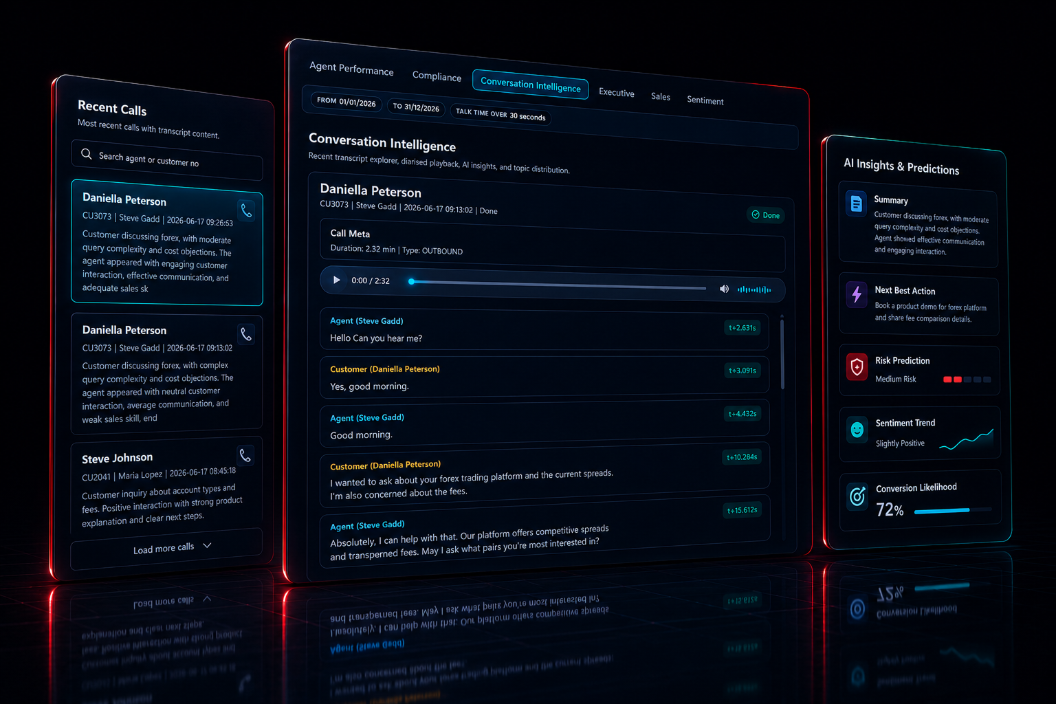The image size is (1056, 704).
Task: Click the audio playback progress slider
Action: pos(558,285)
